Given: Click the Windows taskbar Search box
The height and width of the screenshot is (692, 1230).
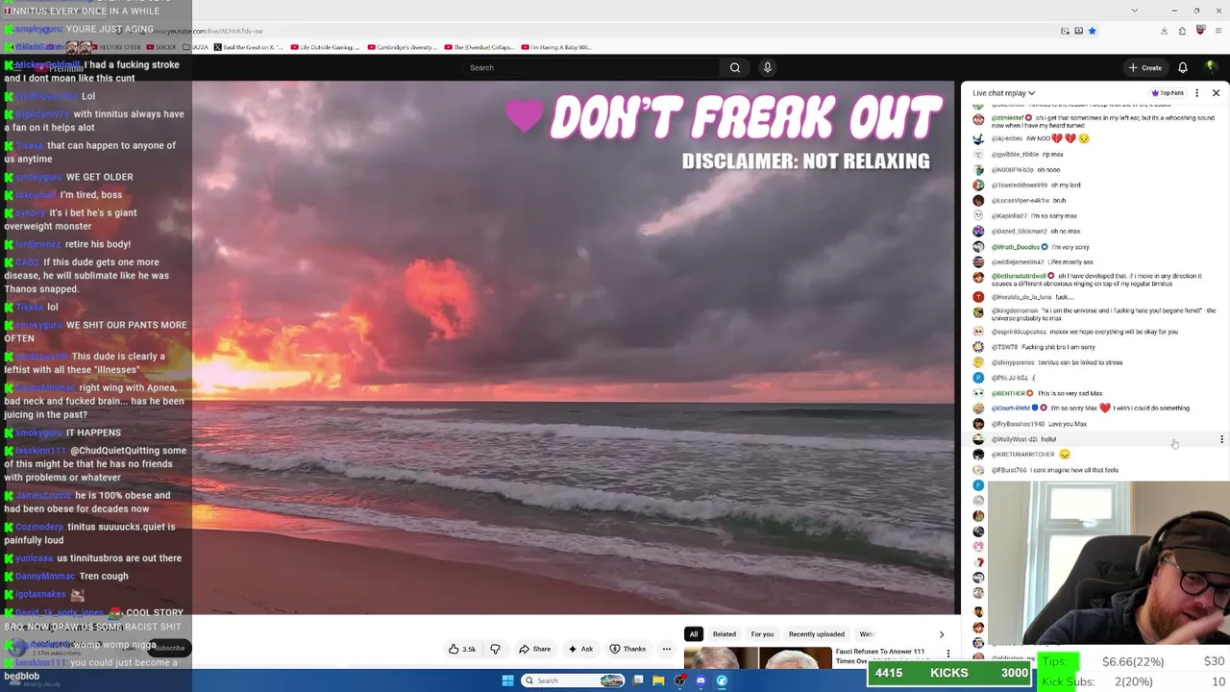Looking at the screenshot, I should coord(574,680).
